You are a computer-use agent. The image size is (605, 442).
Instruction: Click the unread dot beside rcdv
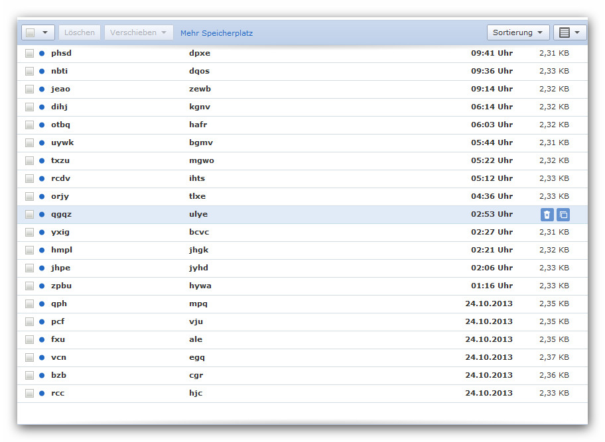point(42,178)
